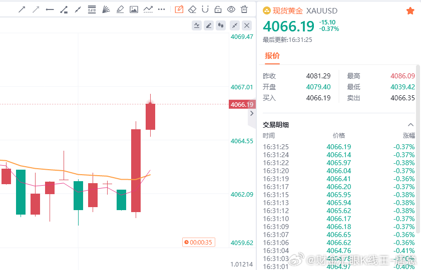
Task: Toggle drawings visibility eye icon
Action: tap(231, 9)
